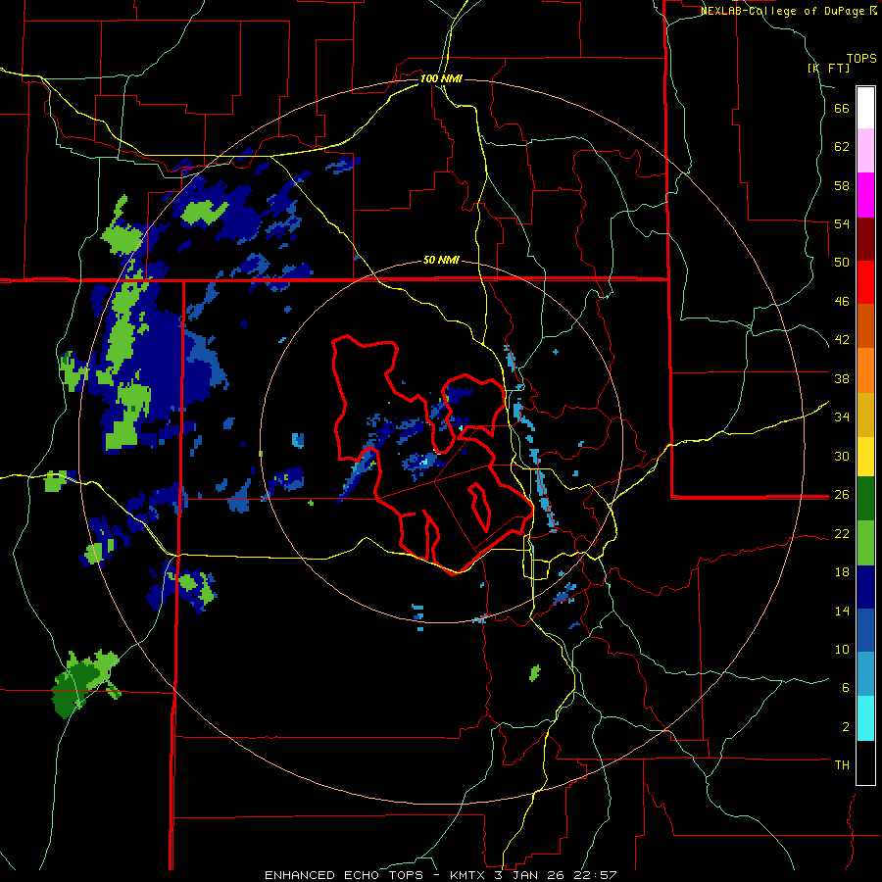This screenshot has width=882, height=882.
Task: Click the legend value "14"
Action: pos(842,611)
